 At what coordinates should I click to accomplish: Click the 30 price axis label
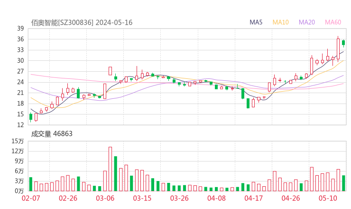click(20, 60)
